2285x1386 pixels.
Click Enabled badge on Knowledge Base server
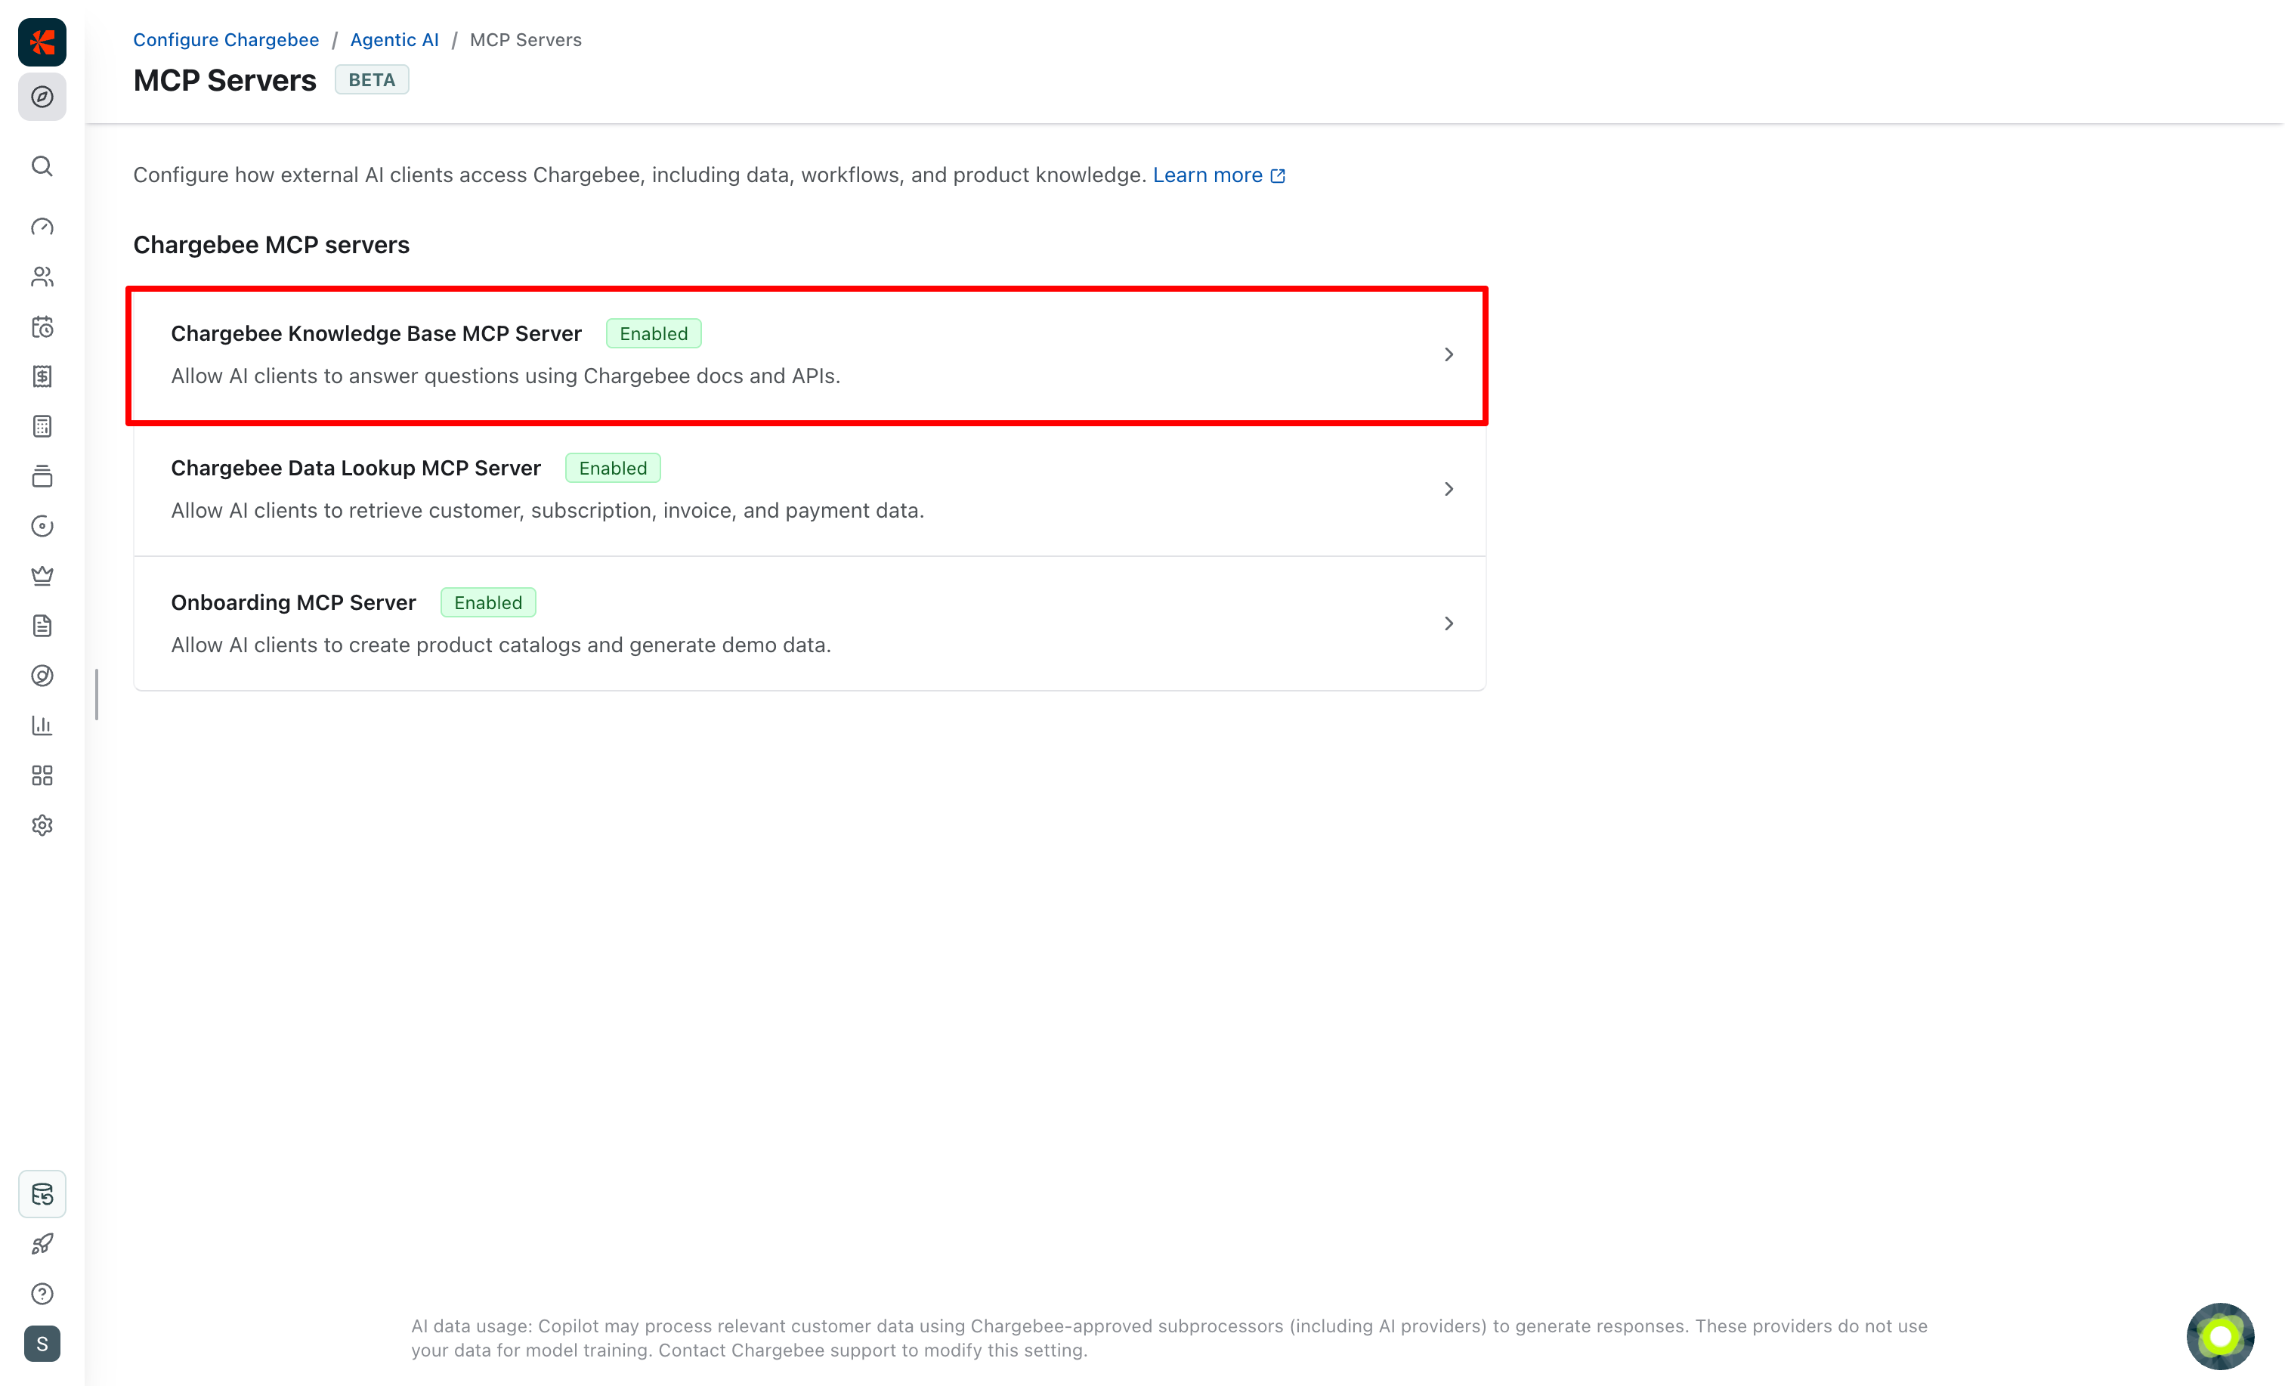click(654, 334)
